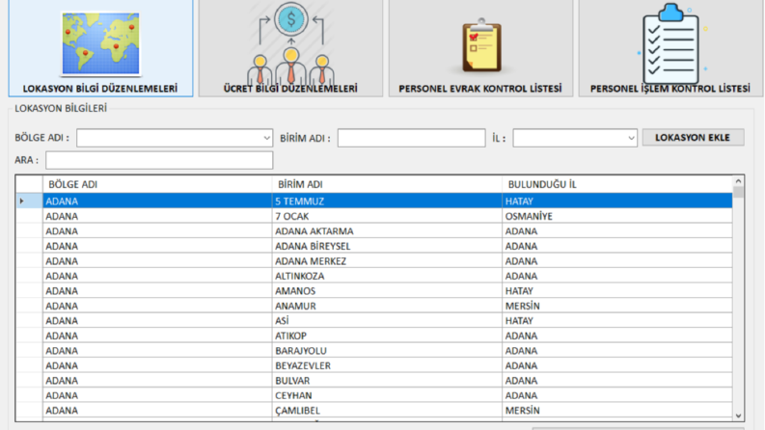Select the 7 OCAK cell
This screenshot has height=430, width=765.
387,216
